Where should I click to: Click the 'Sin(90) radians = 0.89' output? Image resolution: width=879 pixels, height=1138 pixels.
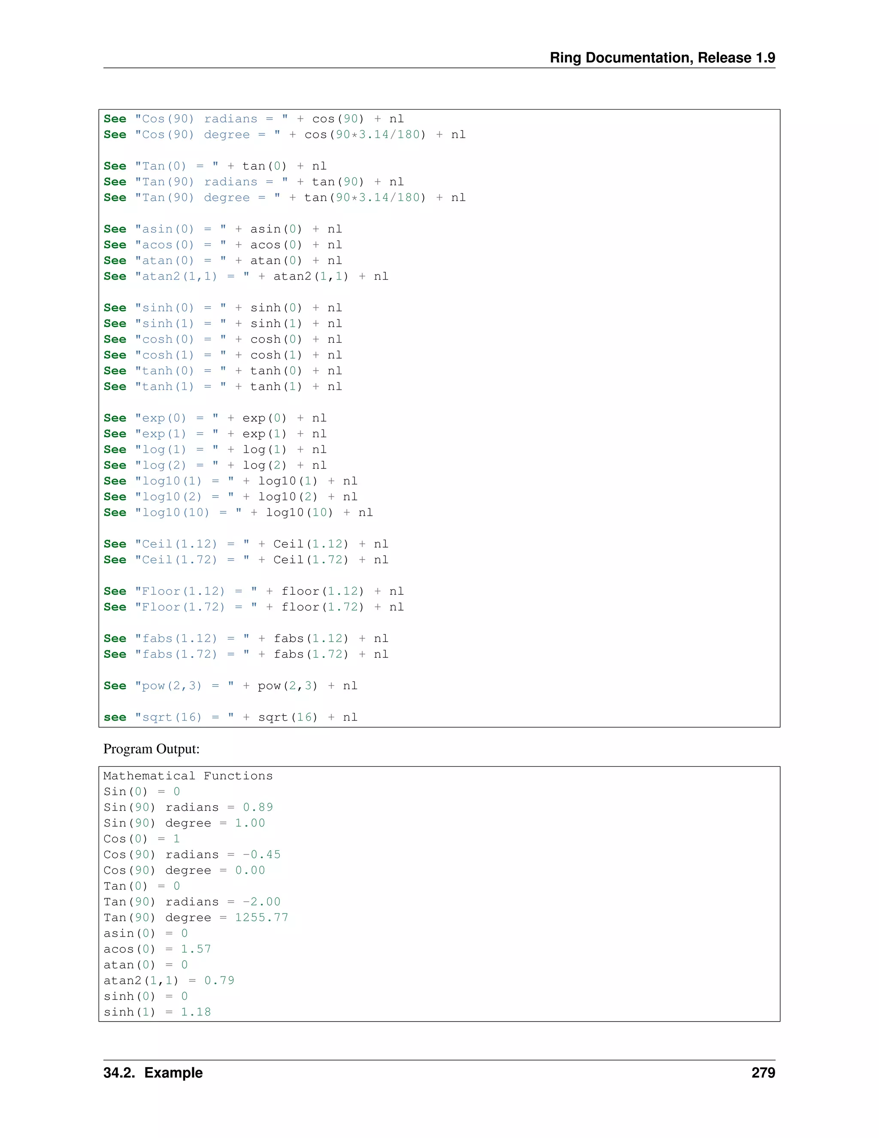pyautogui.click(x=188, y=808)
